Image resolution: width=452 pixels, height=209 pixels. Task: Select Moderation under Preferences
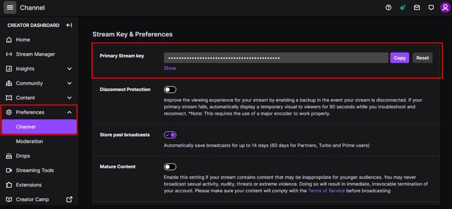[x=29, y=141]
